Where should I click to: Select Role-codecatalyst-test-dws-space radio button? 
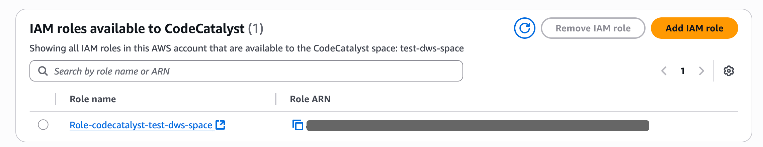[43, 125]
